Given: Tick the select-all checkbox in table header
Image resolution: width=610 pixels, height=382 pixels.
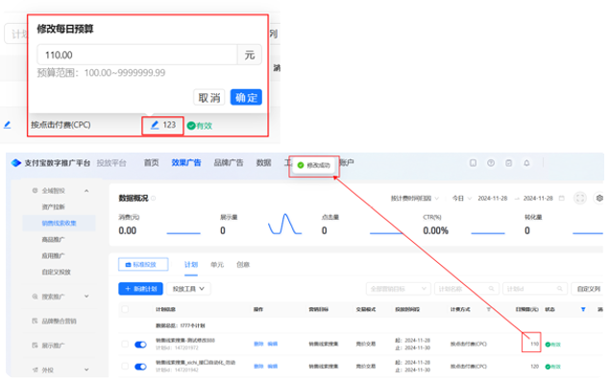Looking at the screenshot, I should [x=125, y=309].
